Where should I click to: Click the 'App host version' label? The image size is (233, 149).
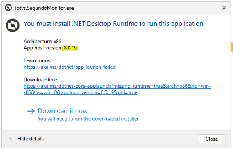pyautogui.click(x=43, y=47)
